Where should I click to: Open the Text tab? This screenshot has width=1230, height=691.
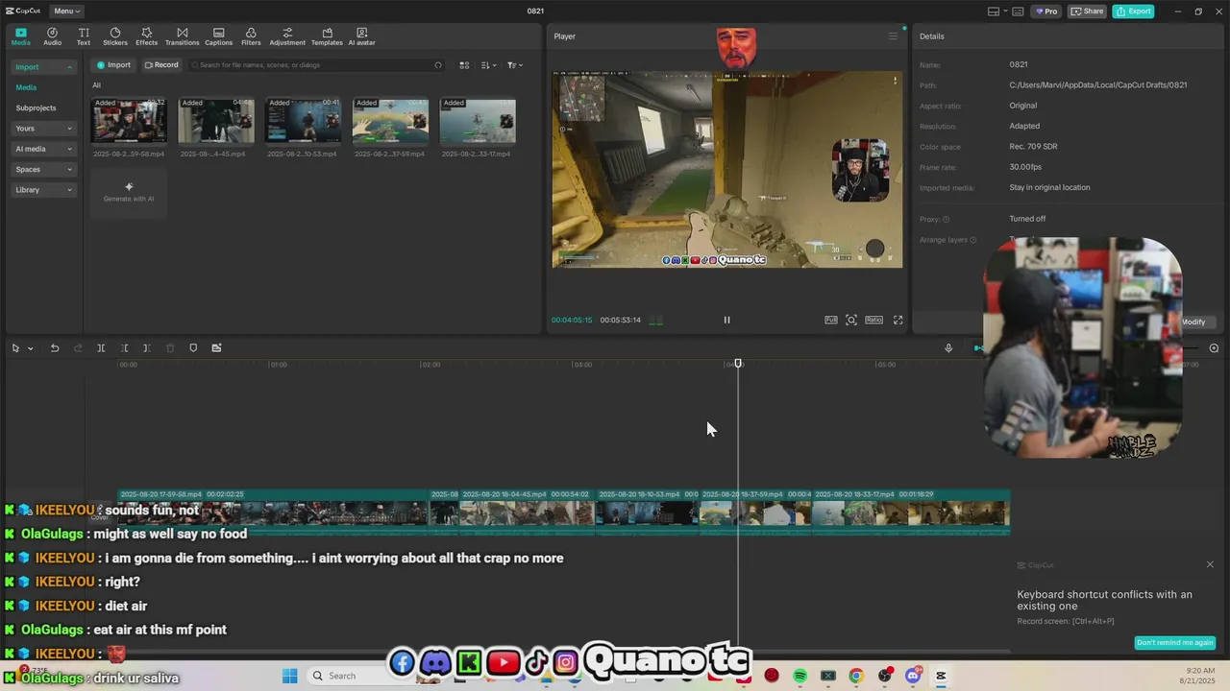pos(84,36)
